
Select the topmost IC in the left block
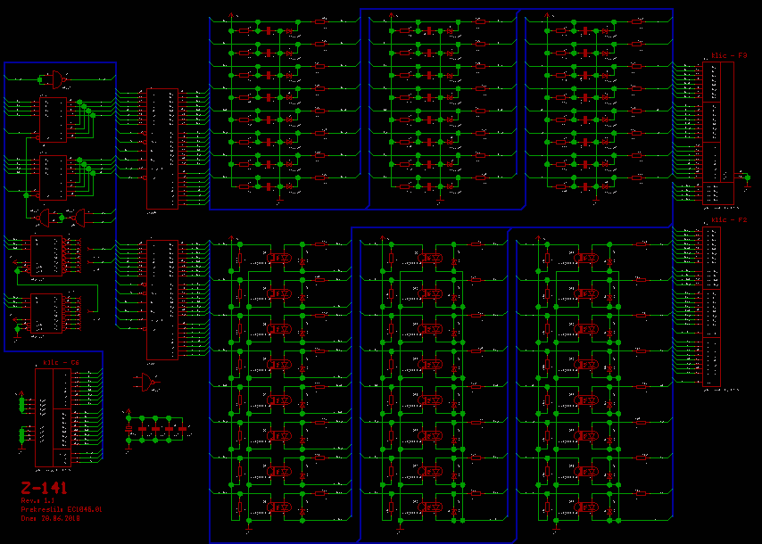pyautogui.click(x=52, y=119)
